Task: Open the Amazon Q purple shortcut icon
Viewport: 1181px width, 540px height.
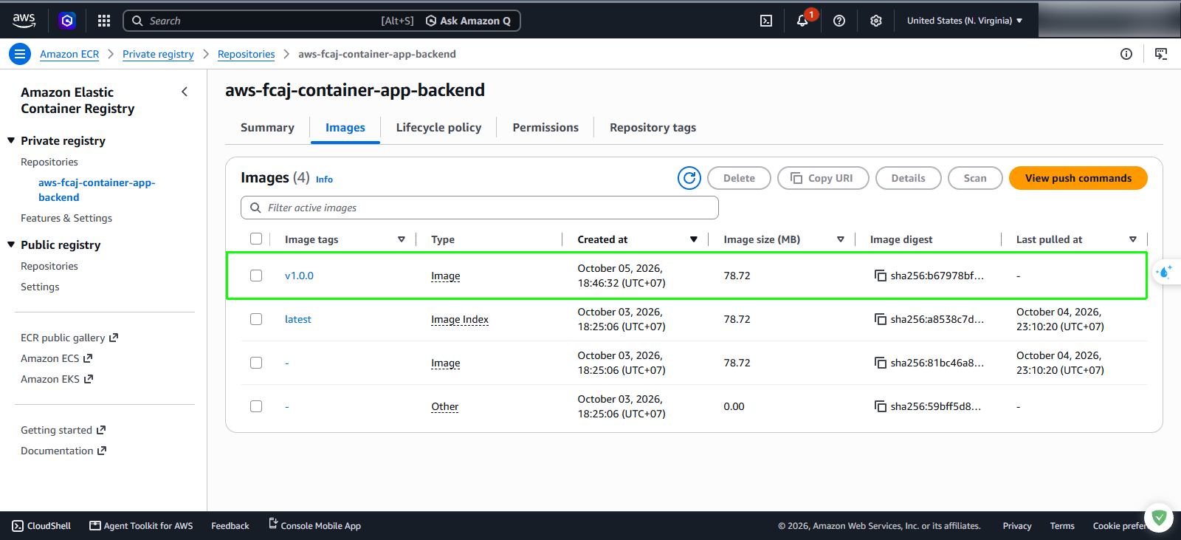Action: pyautogui.click(x=67, y=21)
